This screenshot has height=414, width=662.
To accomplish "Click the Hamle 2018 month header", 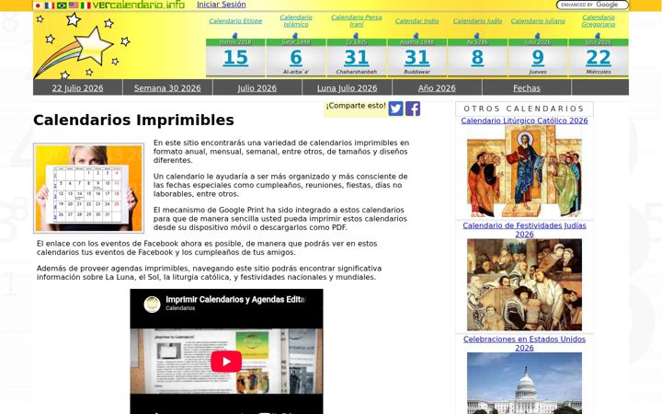I will click(x=235, y=42).
